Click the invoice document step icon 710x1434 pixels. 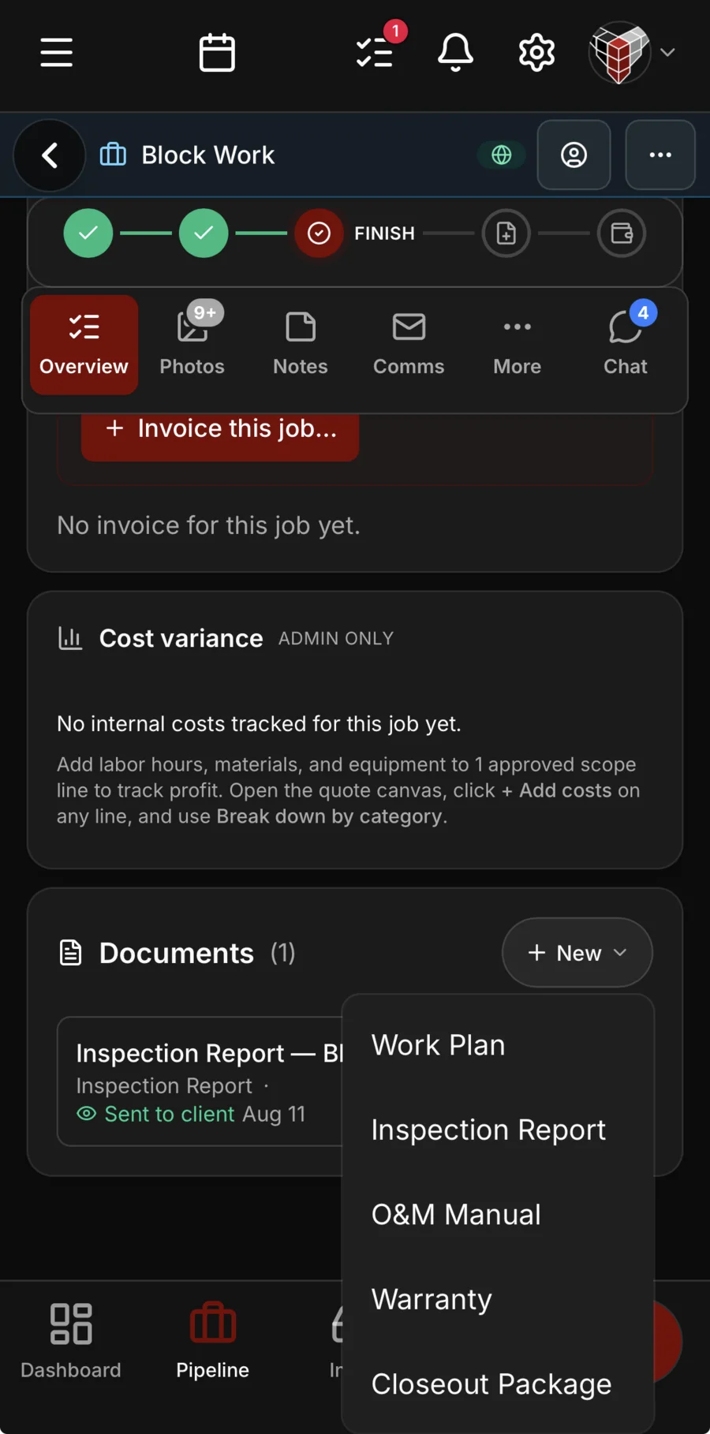click(506, 233)
